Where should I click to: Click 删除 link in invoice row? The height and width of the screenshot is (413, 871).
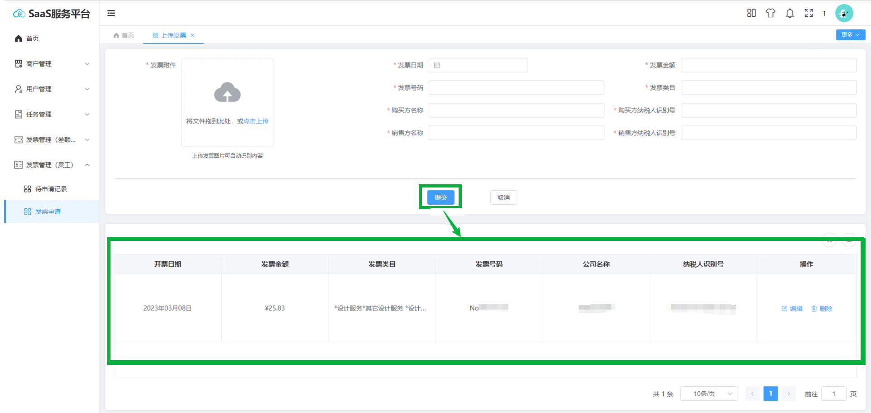(x=822, y=308)
